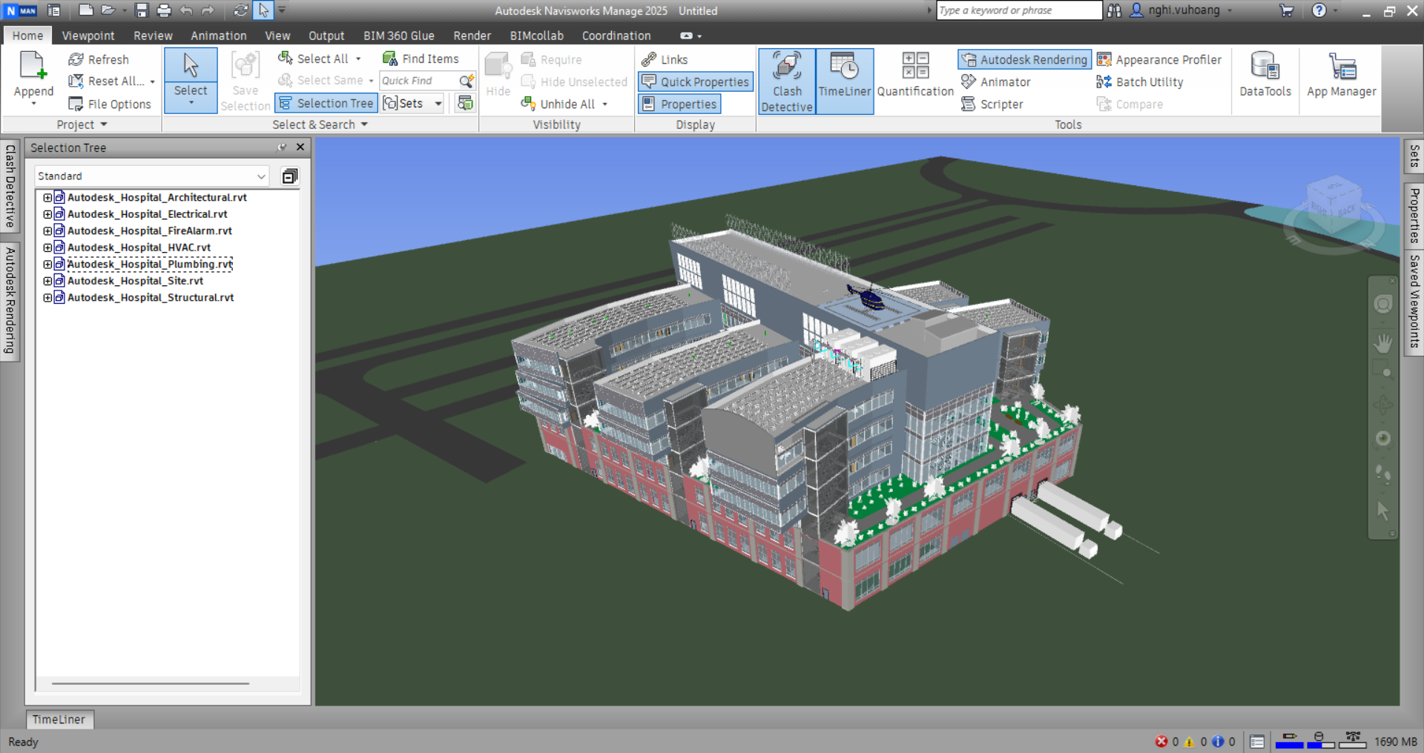Click the keyword search box
The image size is (1424, 753).
coord(1019,10)
